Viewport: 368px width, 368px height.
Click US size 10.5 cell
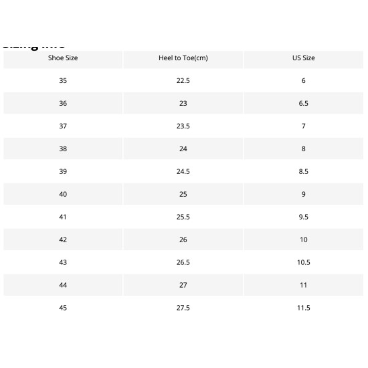coord(304,262)
